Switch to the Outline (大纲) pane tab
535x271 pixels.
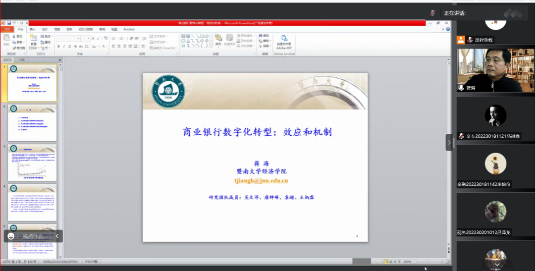pyautogui.click(x=21, y=59)
